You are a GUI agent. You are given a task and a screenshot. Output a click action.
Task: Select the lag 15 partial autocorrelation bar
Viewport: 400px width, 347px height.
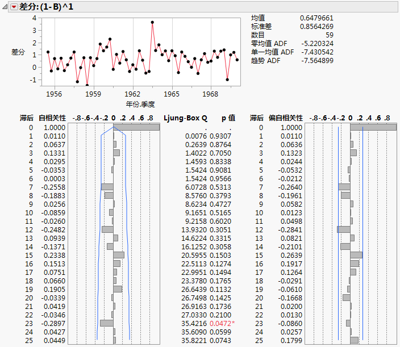point(356,255)
